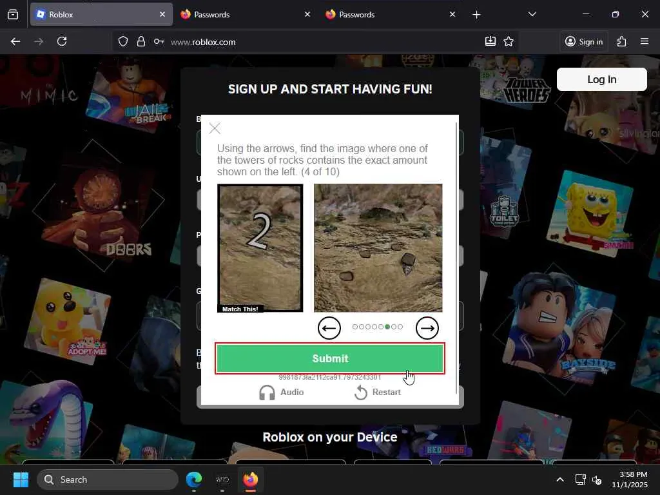The image size is (660, 495).
Task: Bookmark this page with the star
Action: click(x=509, y=41)
